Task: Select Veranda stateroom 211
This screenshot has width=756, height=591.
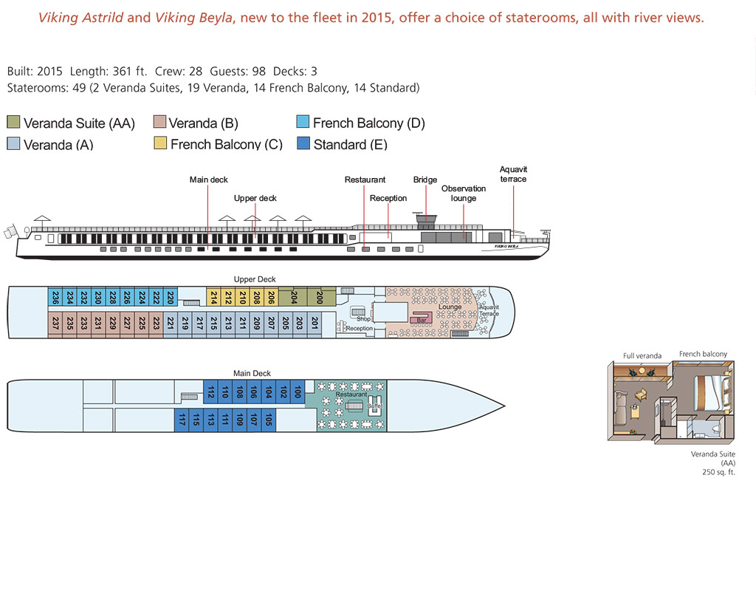Action: [242, 324]
